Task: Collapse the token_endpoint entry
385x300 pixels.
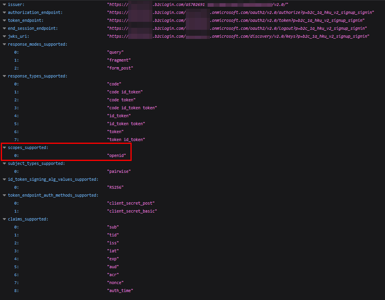Action: 4,20
